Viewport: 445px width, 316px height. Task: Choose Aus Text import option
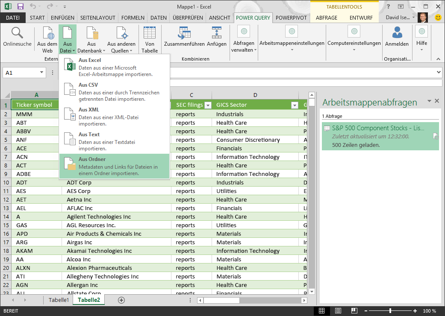(x=115, y=141)
